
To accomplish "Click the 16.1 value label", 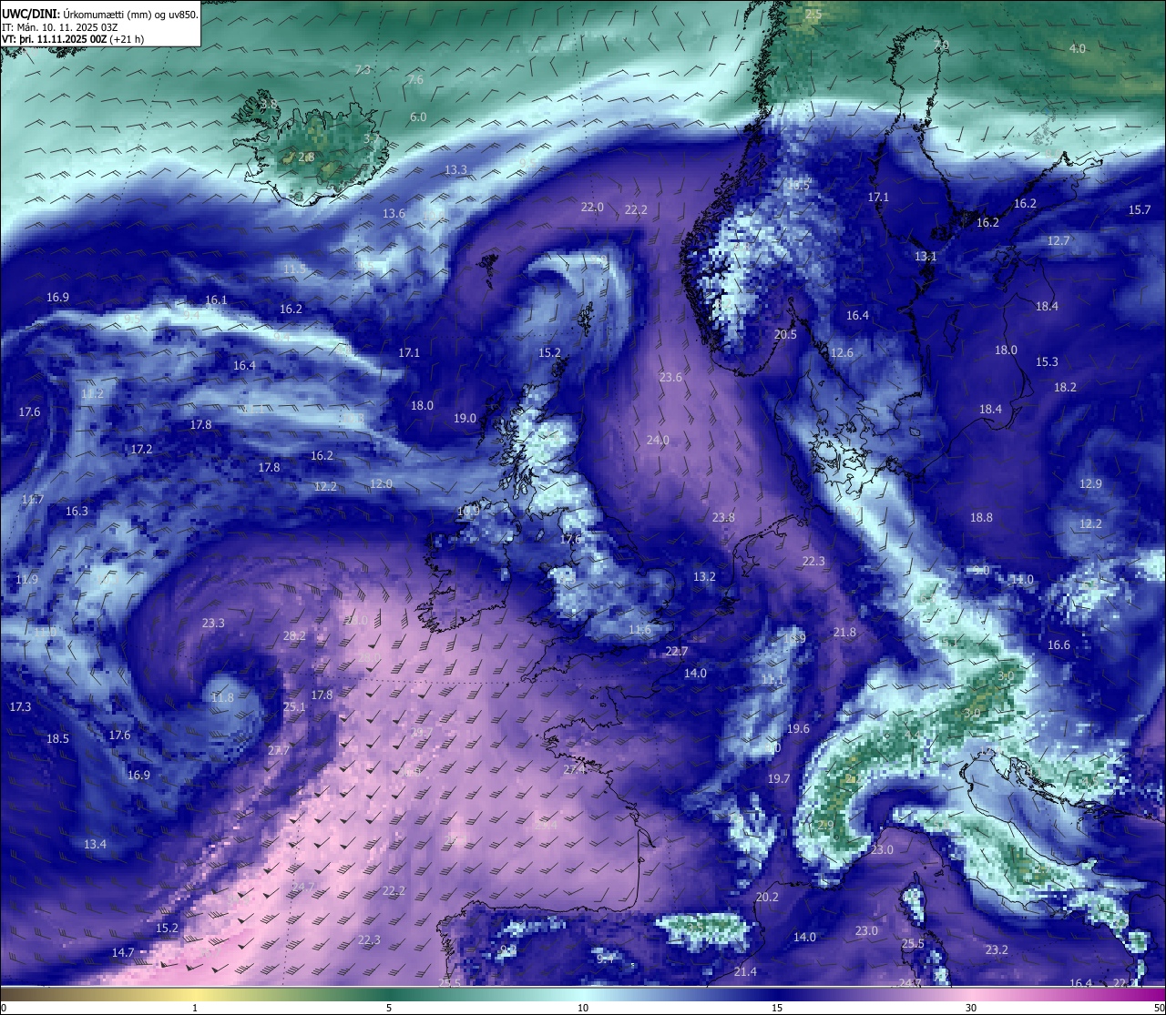I will tap(216, 299).
